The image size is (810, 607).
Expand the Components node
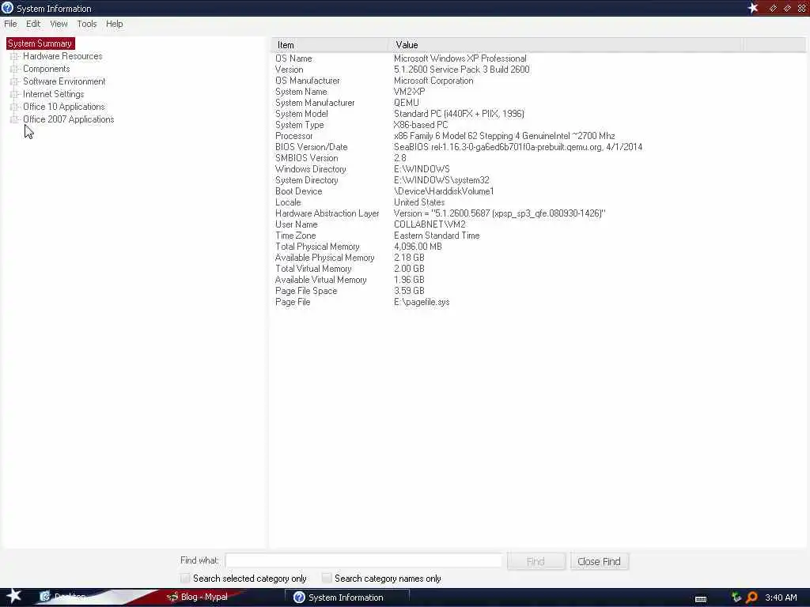14,69
